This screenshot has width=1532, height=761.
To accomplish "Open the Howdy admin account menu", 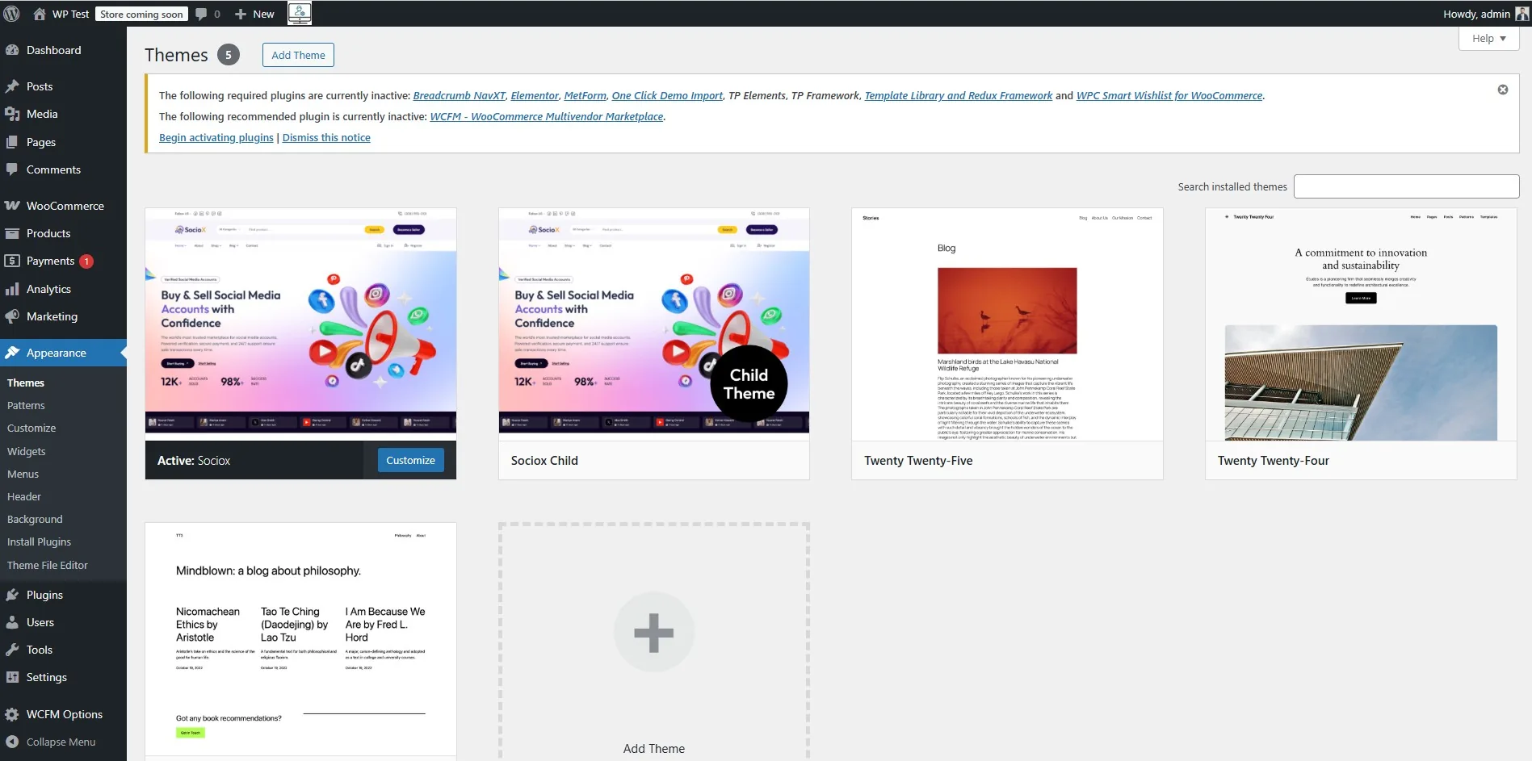I will [1484, 14].
